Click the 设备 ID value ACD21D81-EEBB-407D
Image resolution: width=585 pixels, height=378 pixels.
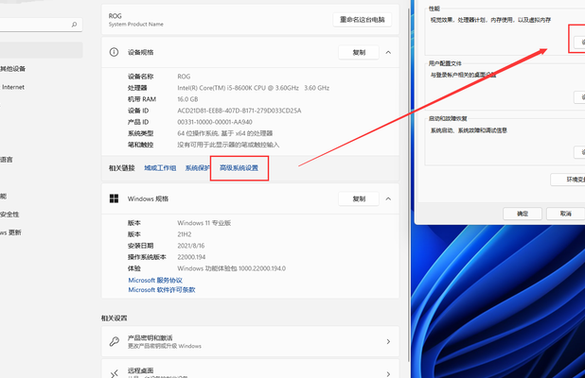[x=239, y=111]
